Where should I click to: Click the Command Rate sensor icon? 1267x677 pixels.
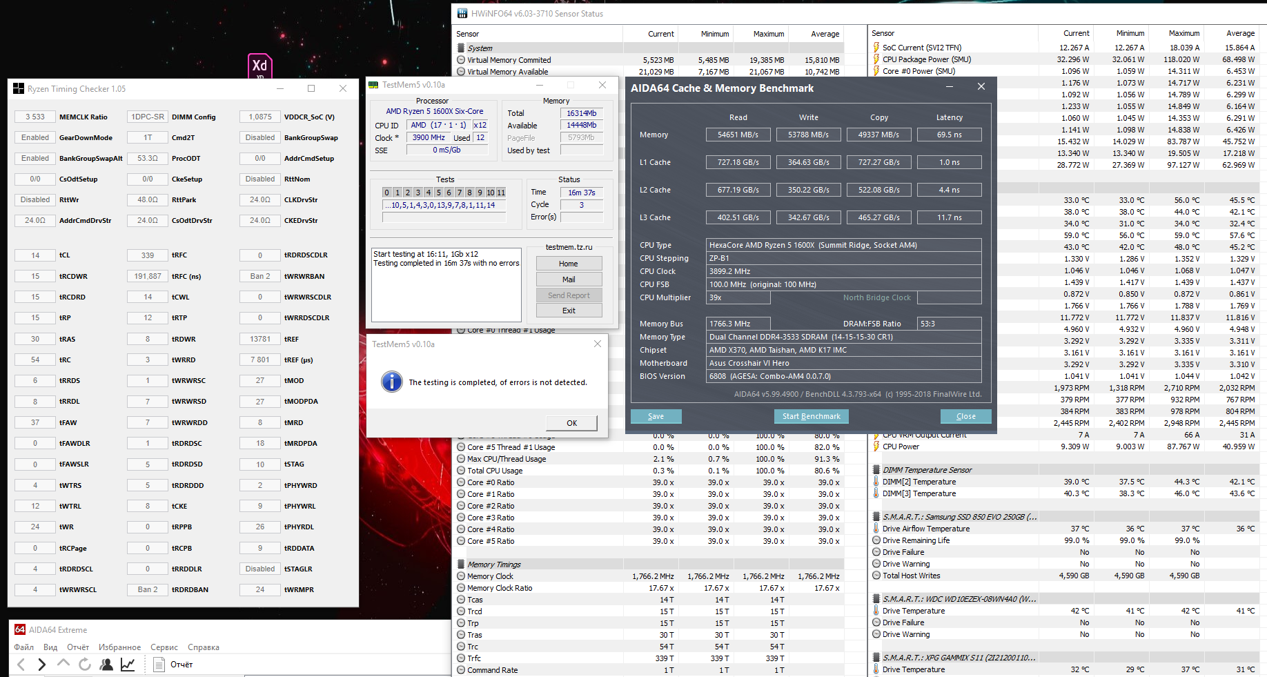click(461, 670)
